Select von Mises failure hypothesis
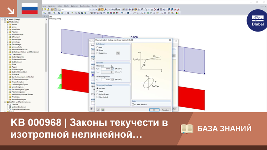 (x=97, y=88)
